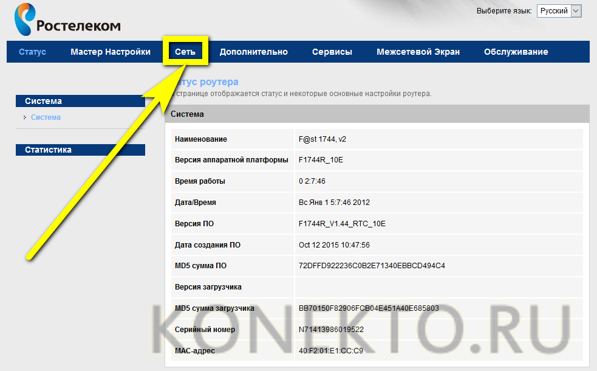Switch to the Межсетевой Экран section
597x371 pixels.
[x=418, y=52]
